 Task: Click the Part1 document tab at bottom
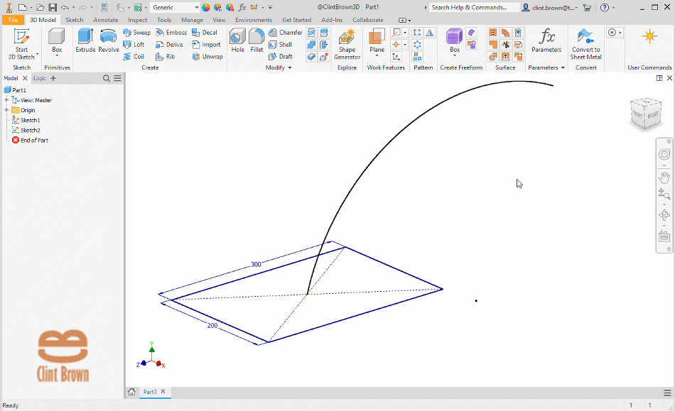pyautogui.click(x=151, y=391)
